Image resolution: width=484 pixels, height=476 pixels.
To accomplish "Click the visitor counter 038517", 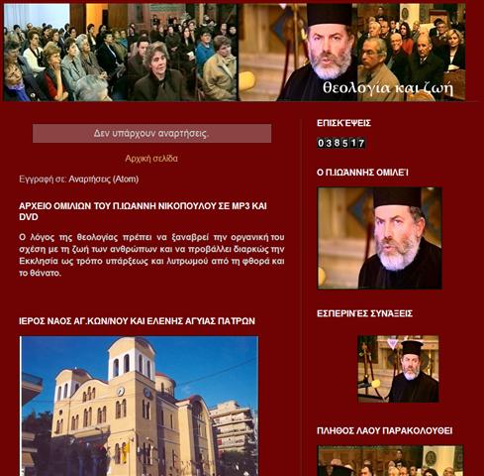I will [341, 143].
